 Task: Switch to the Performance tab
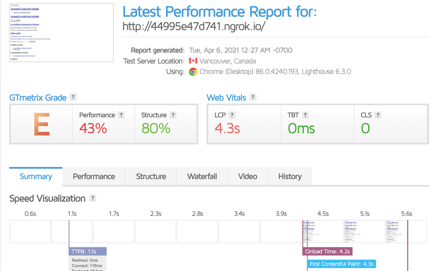[94, 176]
